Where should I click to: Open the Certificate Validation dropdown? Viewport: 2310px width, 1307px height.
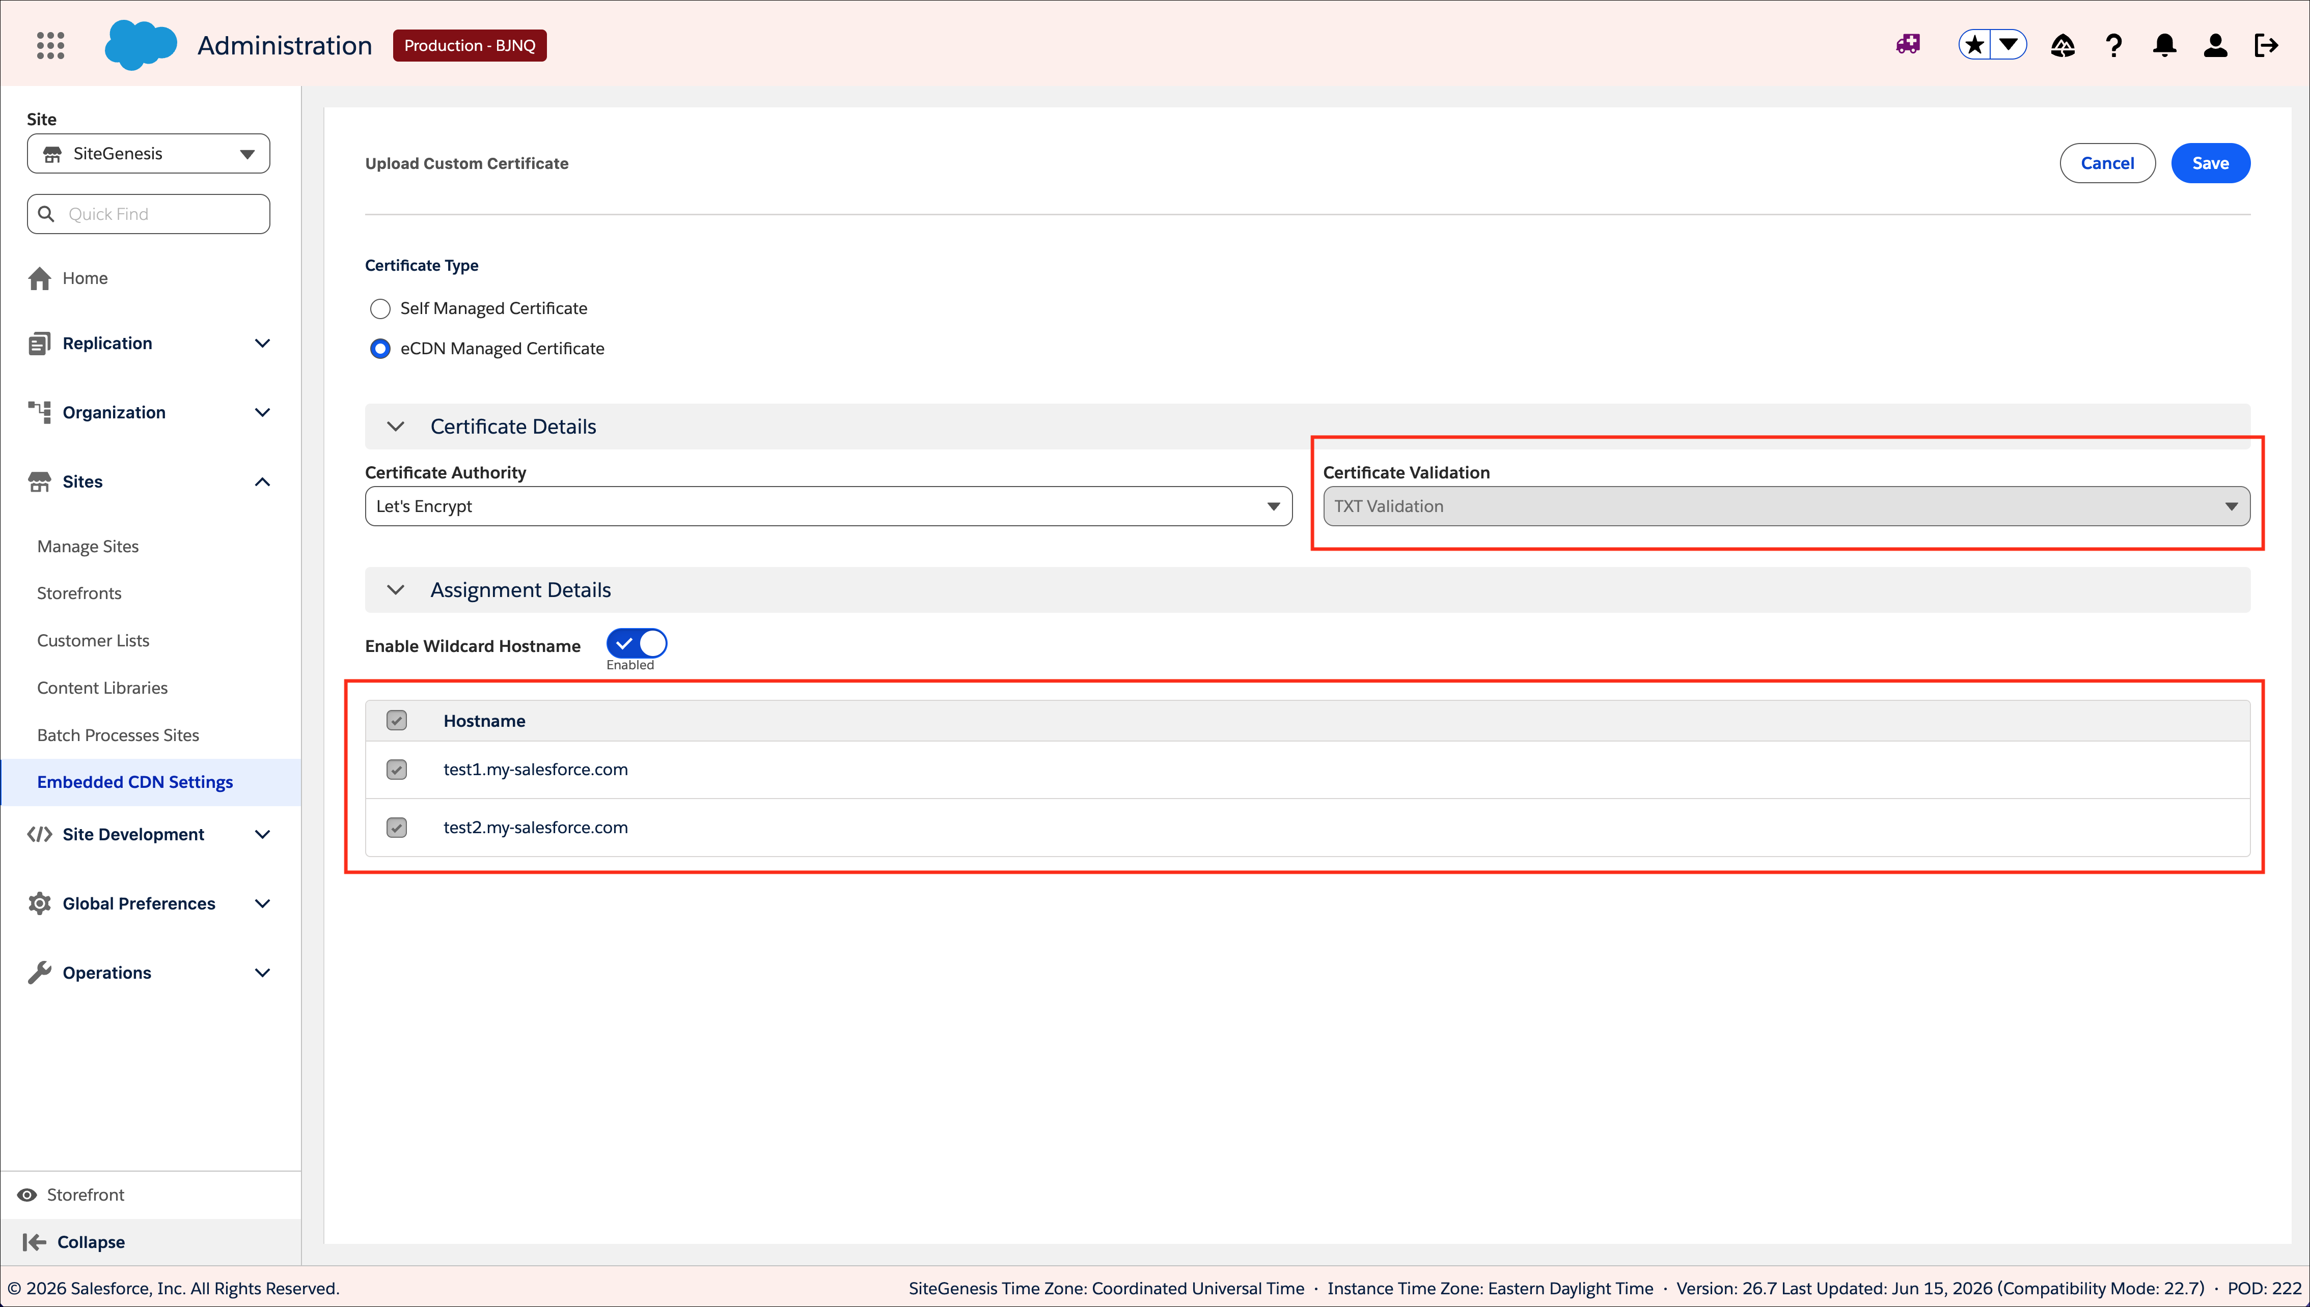[x=1786, y=506]
